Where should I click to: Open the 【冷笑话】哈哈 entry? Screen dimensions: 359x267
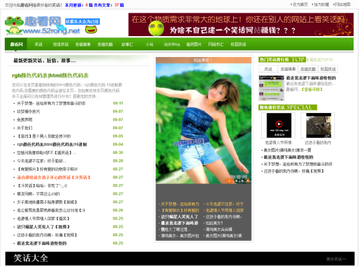click(x=42, y=186)
